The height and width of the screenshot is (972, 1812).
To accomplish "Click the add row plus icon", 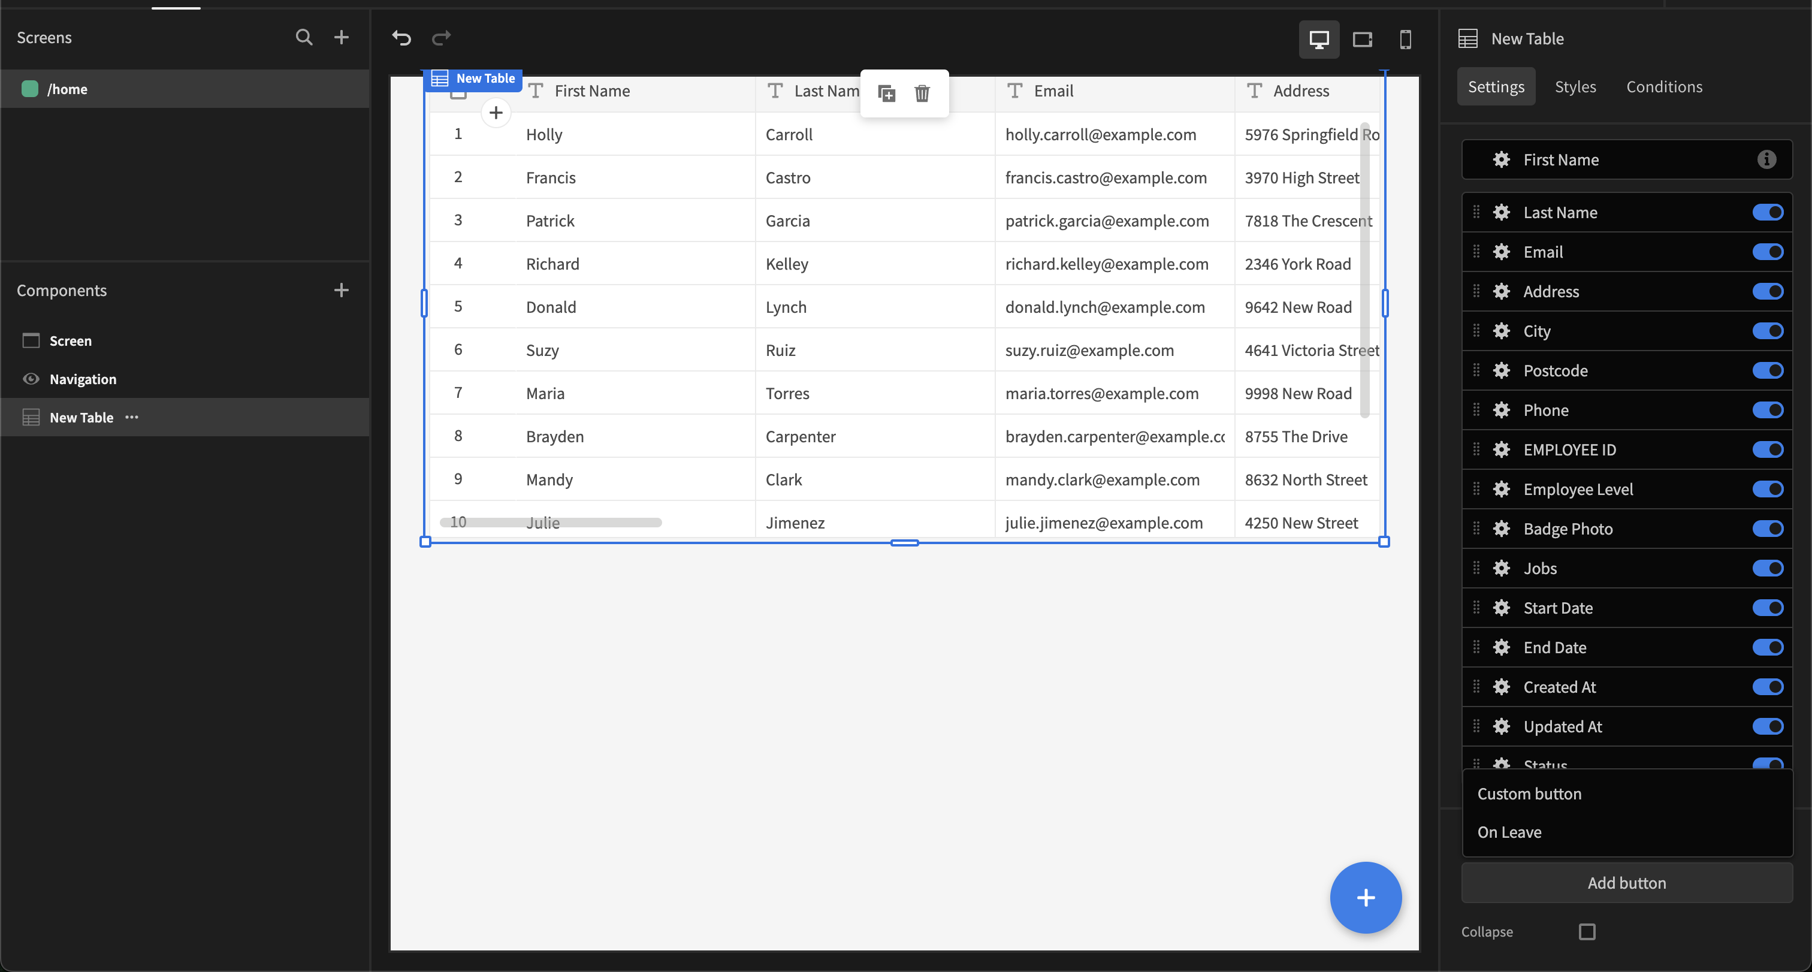I will 495,111.
